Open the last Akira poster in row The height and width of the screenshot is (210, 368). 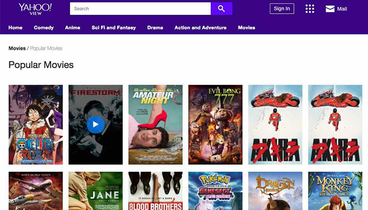coord(335,125)
